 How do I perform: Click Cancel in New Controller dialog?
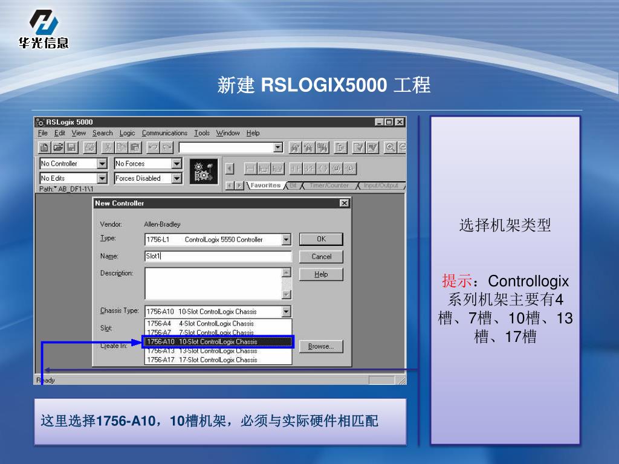[321, 257]
